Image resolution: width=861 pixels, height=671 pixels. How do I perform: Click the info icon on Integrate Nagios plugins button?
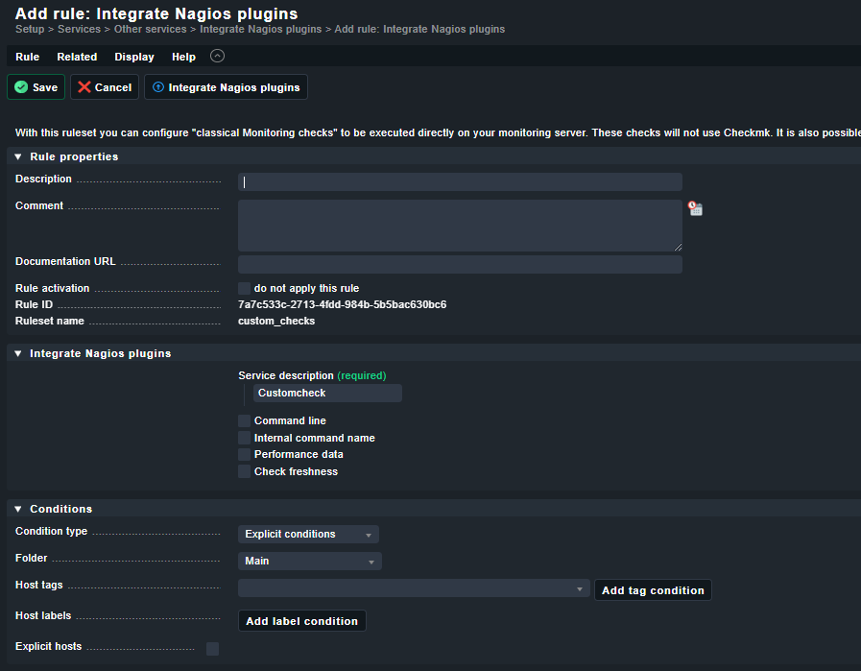(157, 86)
